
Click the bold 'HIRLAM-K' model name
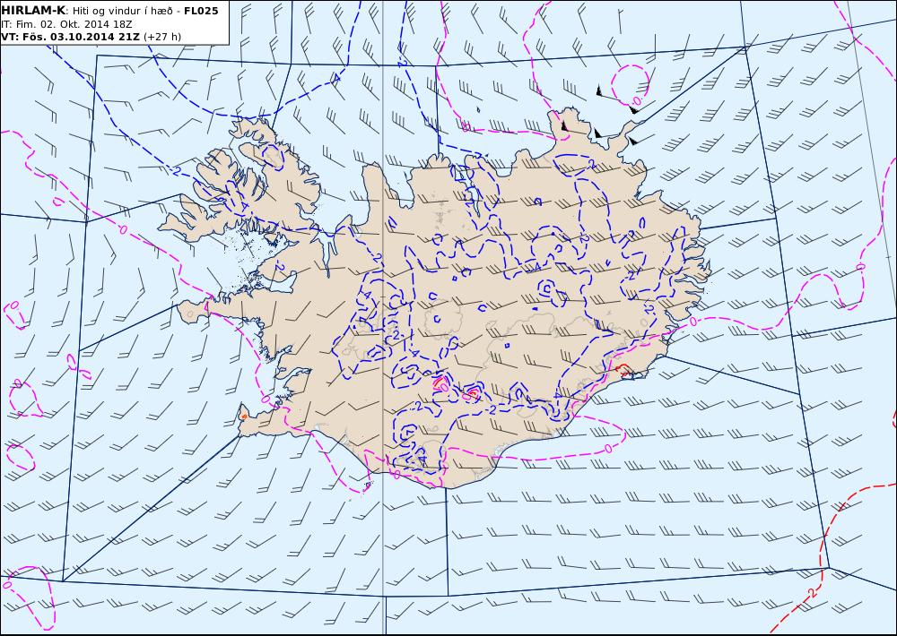pyautogui.click(x=33, y=11)
